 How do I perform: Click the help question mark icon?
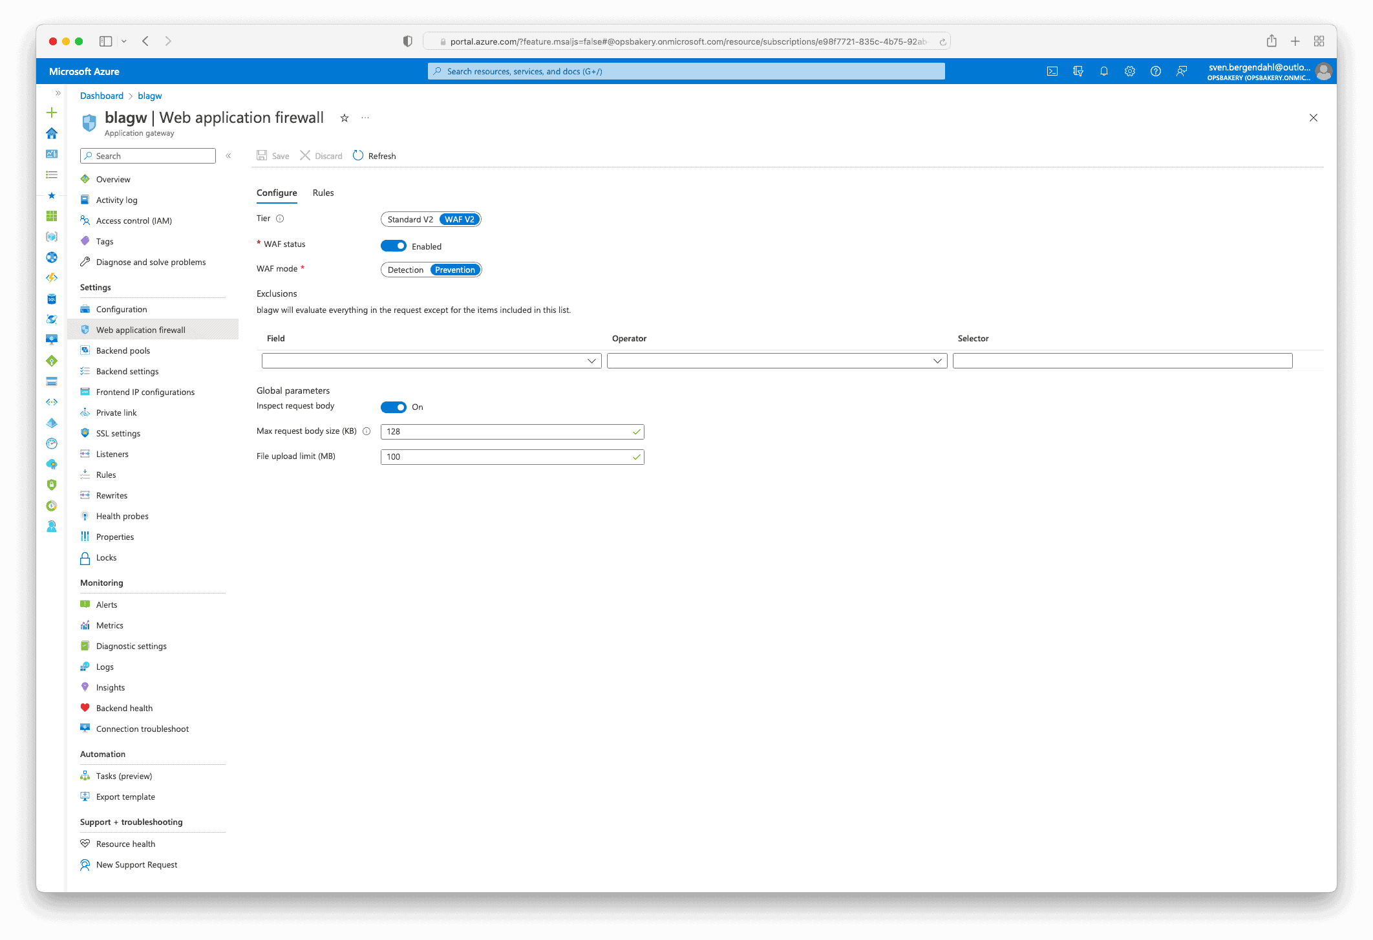click(1156, 71)
